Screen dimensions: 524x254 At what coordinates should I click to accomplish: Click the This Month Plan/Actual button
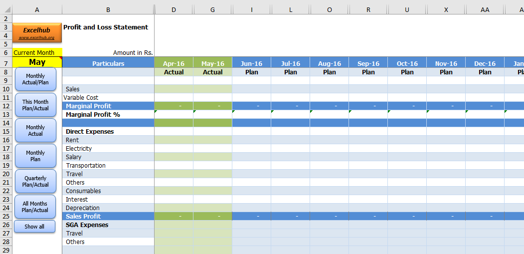(35, 105)
